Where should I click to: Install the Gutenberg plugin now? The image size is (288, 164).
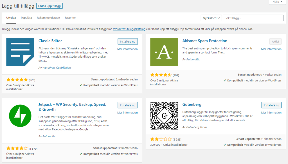pyautogui.click(x=271, y=105)
